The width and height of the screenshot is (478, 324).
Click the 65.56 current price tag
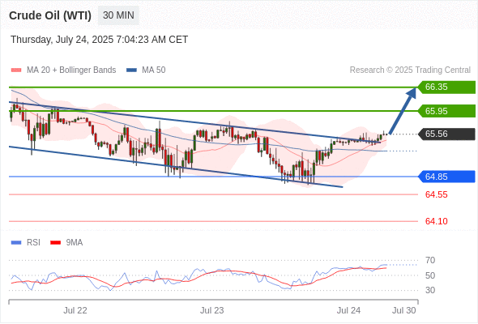[x=446, y=134]
